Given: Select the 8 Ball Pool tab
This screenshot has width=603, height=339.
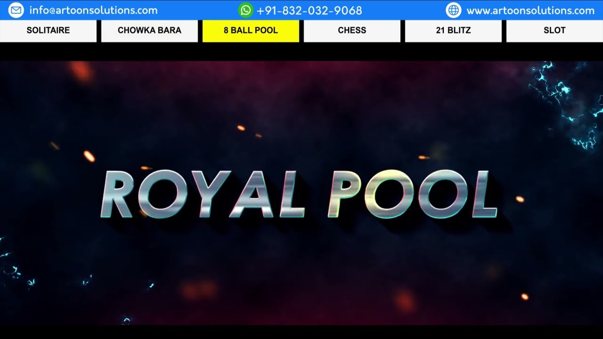Looking at the screenshot, I should pos(251,31).
